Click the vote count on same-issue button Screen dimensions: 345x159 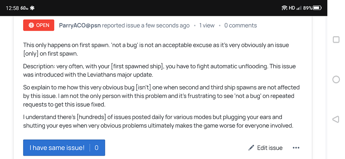coord(97,148)
